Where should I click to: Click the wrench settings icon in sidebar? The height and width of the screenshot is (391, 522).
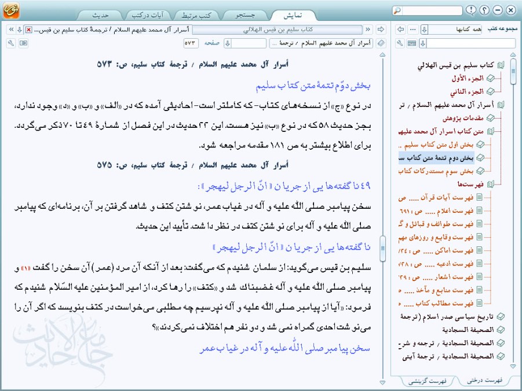[x=400, y=43]
